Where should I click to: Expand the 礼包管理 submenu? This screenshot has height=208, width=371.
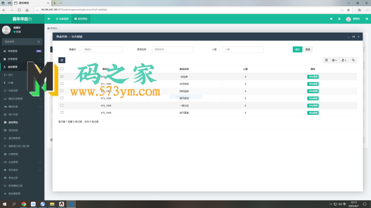(x=22, y=162)
